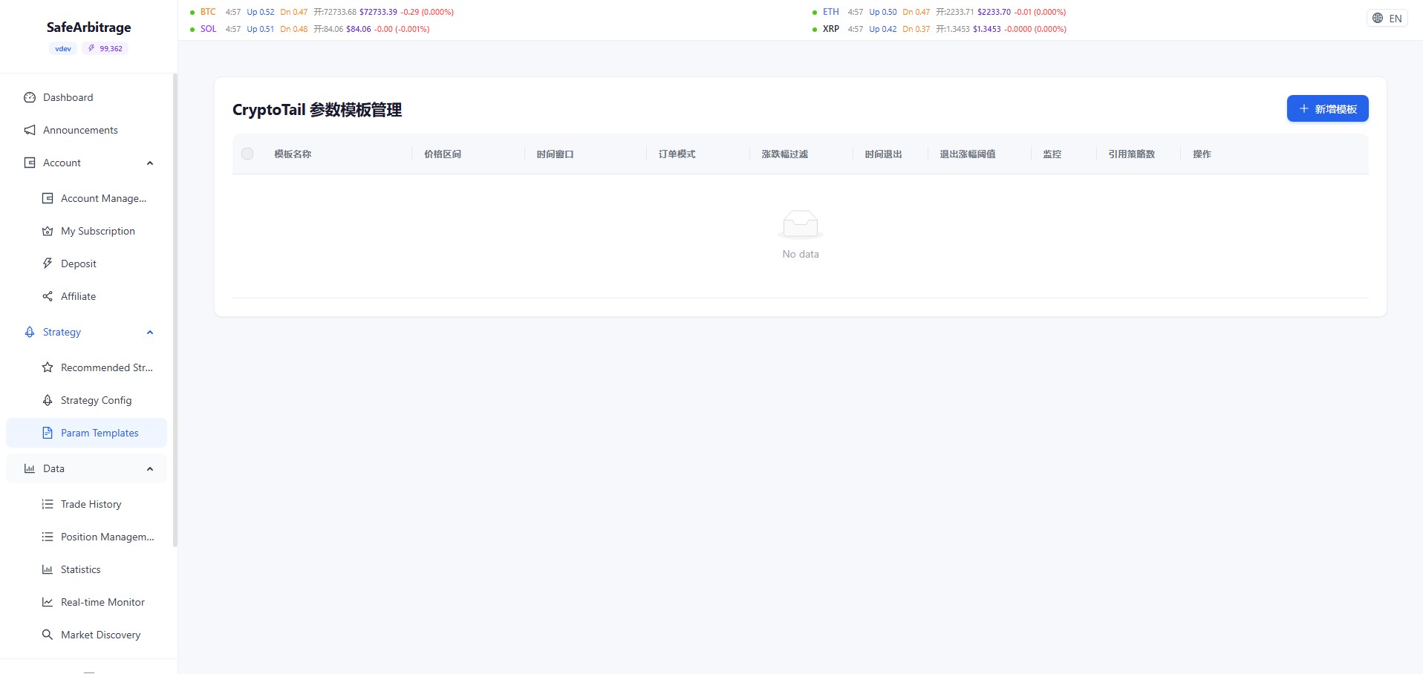Open Statistics via its bar chart icon
1423x674 pixels.
(48, 569)
